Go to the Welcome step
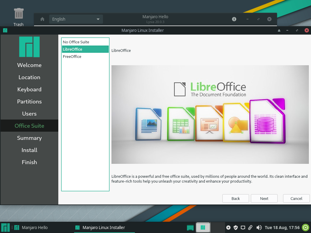Viewport: 311px width, 233px height. 29,65
